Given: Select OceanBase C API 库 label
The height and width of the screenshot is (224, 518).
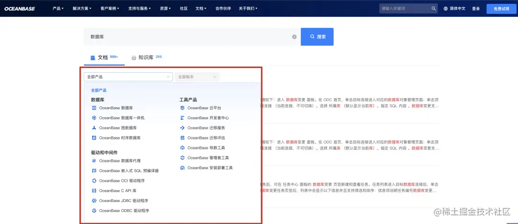Looking at the screenshot, I should coord(118,190).
